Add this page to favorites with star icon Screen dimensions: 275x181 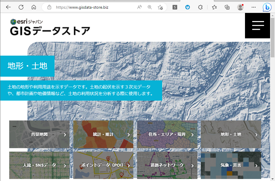click(x=160, y=7)
